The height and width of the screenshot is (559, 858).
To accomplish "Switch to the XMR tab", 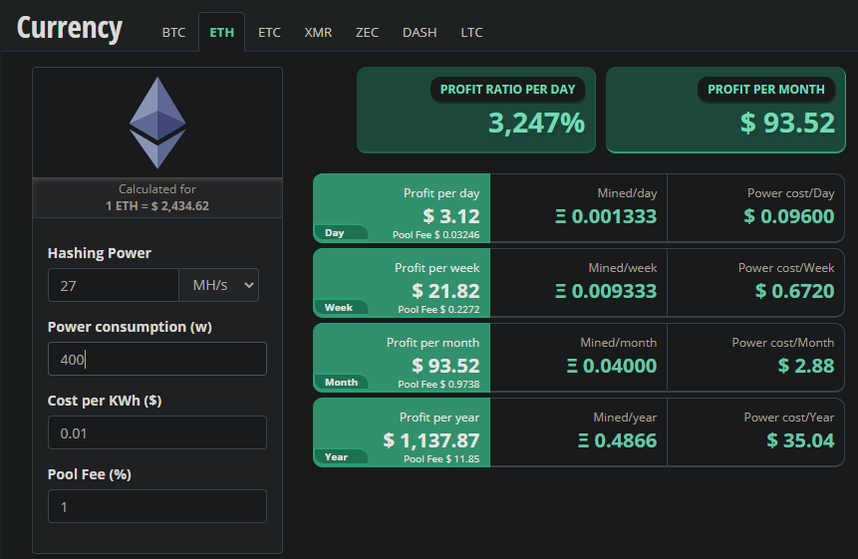I will click(318, 32).
